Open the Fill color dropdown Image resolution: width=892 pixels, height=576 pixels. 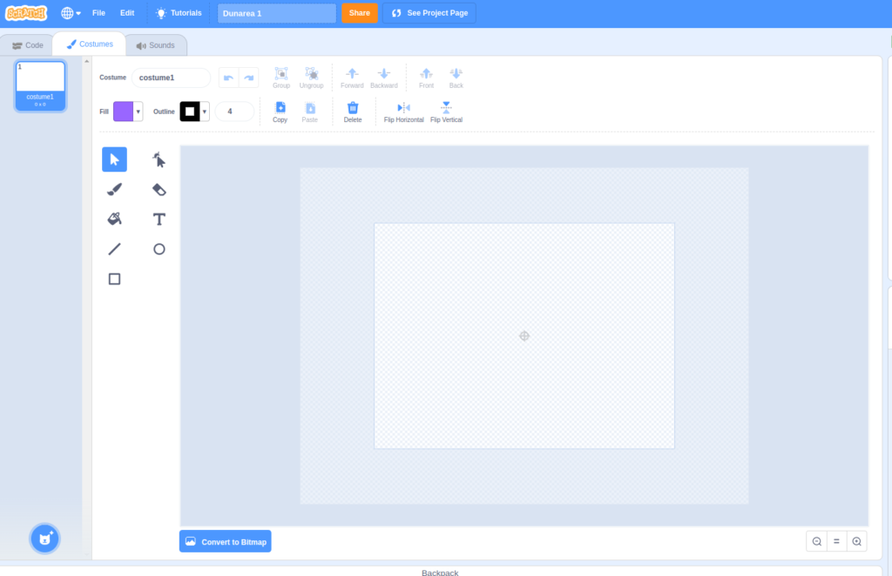coord(139,112)
